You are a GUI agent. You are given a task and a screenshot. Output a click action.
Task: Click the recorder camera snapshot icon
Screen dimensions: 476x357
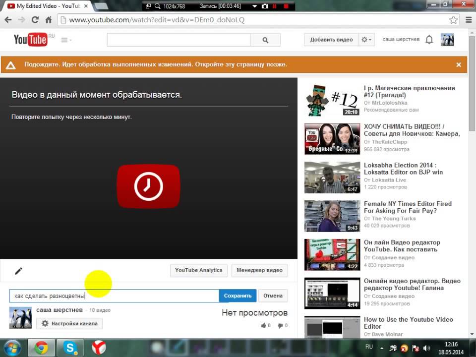point(265,6)
